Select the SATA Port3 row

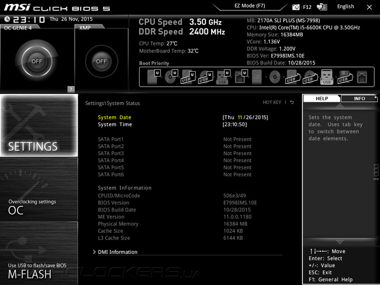coord(175,153)
